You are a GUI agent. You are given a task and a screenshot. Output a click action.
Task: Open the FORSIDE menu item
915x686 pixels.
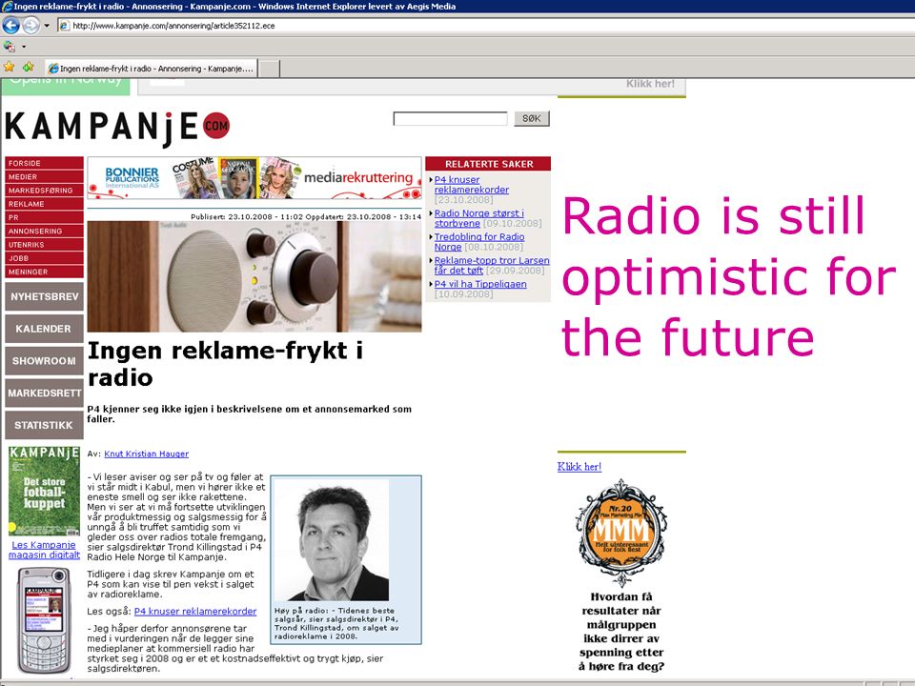[x=45, y=163]
